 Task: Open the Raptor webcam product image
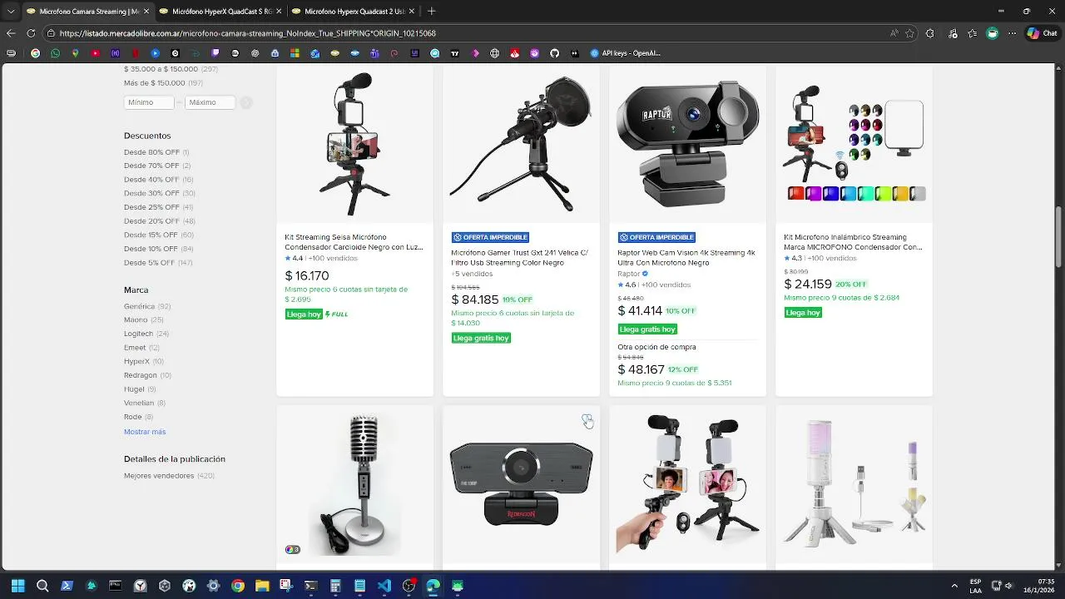687,143
